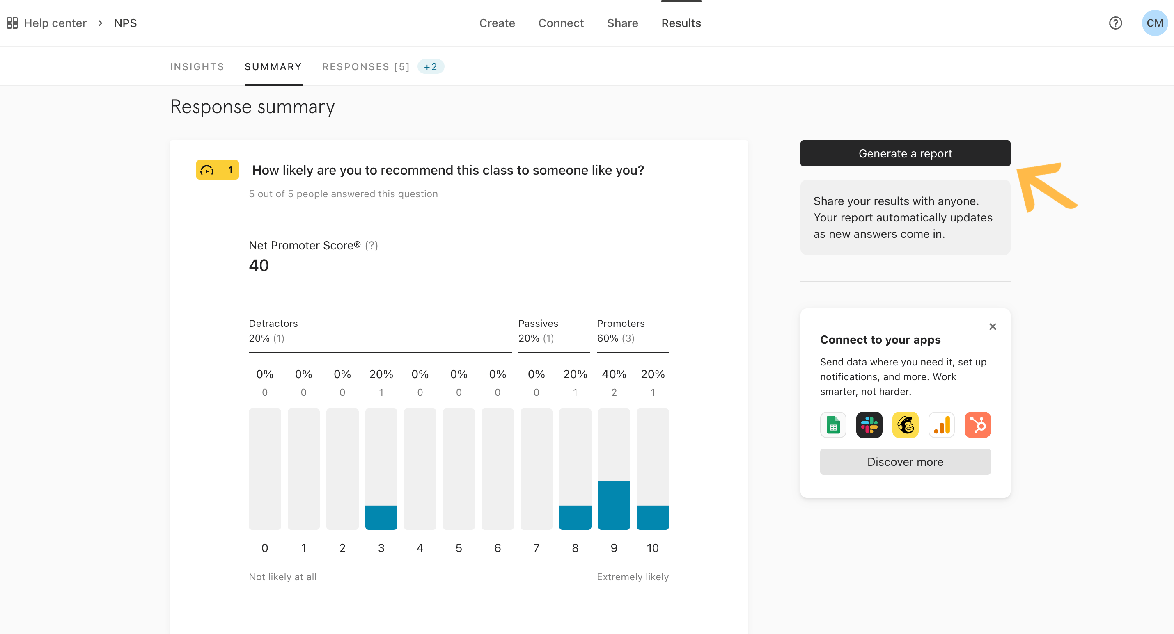Click the Promoters 60% (3) label
The width and height of the screenshot is (1174, 634).
621,331
